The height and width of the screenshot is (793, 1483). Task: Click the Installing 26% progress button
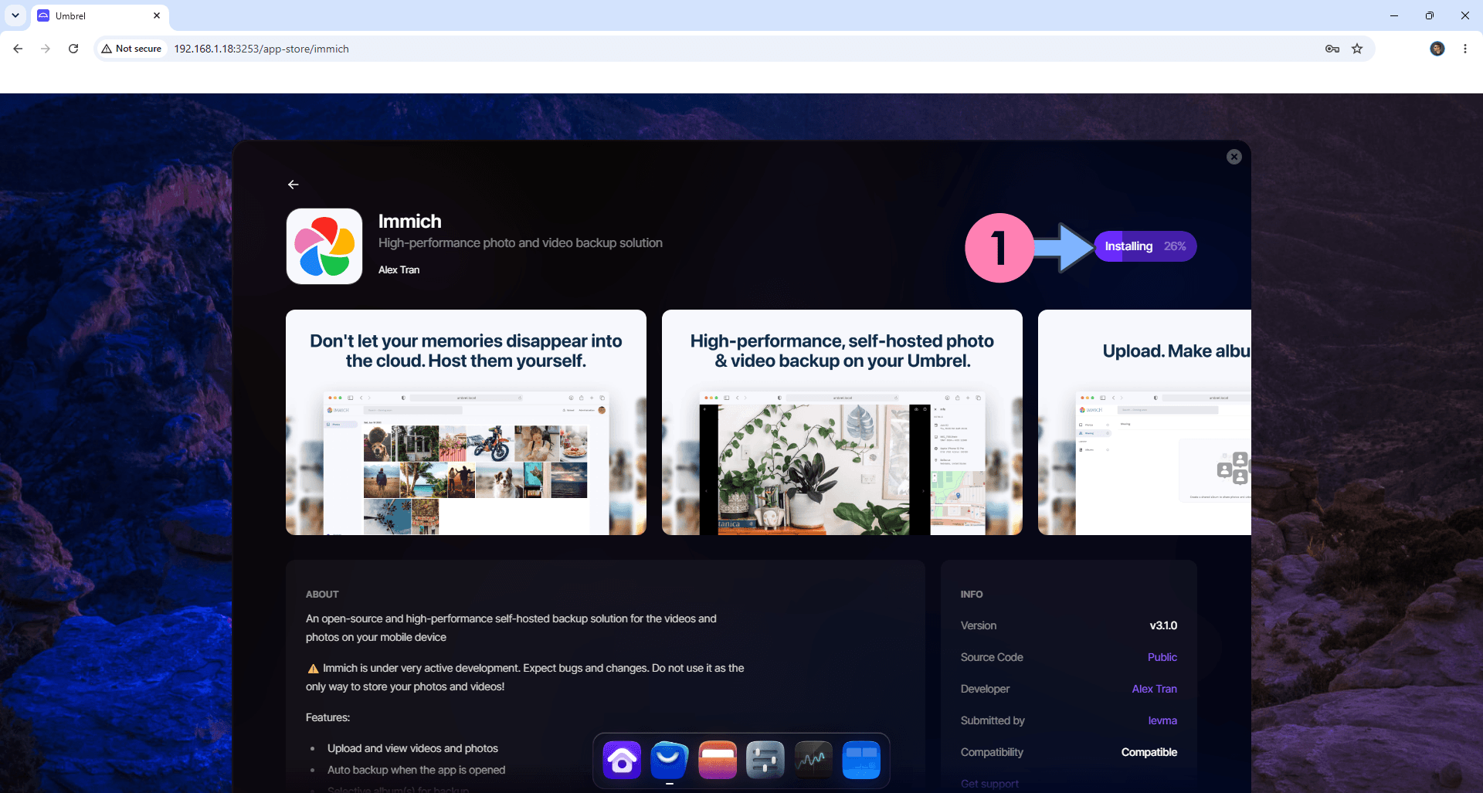(1145, 246)
